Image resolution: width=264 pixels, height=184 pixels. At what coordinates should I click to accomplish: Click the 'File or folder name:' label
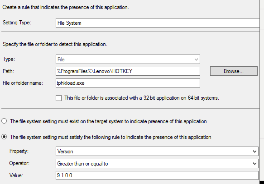(x=23, y=83)
